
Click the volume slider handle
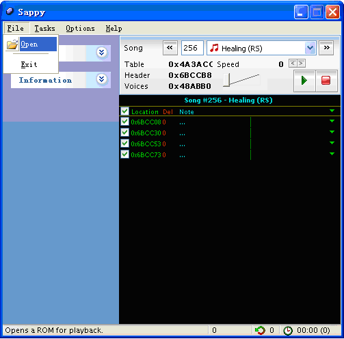(226, 80)
